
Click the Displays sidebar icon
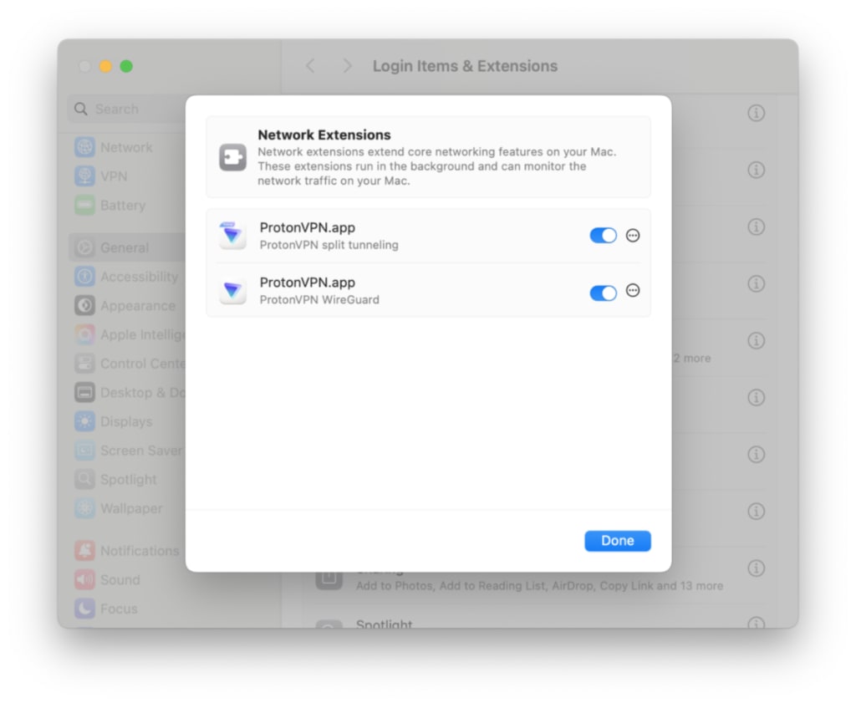pos(85,421)
